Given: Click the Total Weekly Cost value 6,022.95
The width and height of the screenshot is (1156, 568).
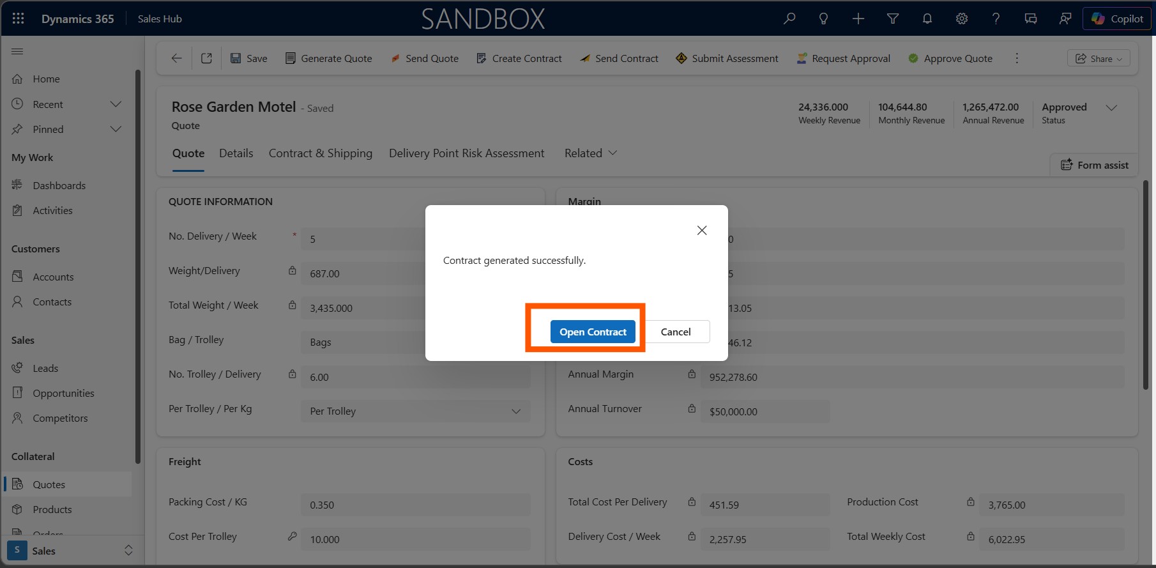Looking at the screenshot, I should 1007,539.
